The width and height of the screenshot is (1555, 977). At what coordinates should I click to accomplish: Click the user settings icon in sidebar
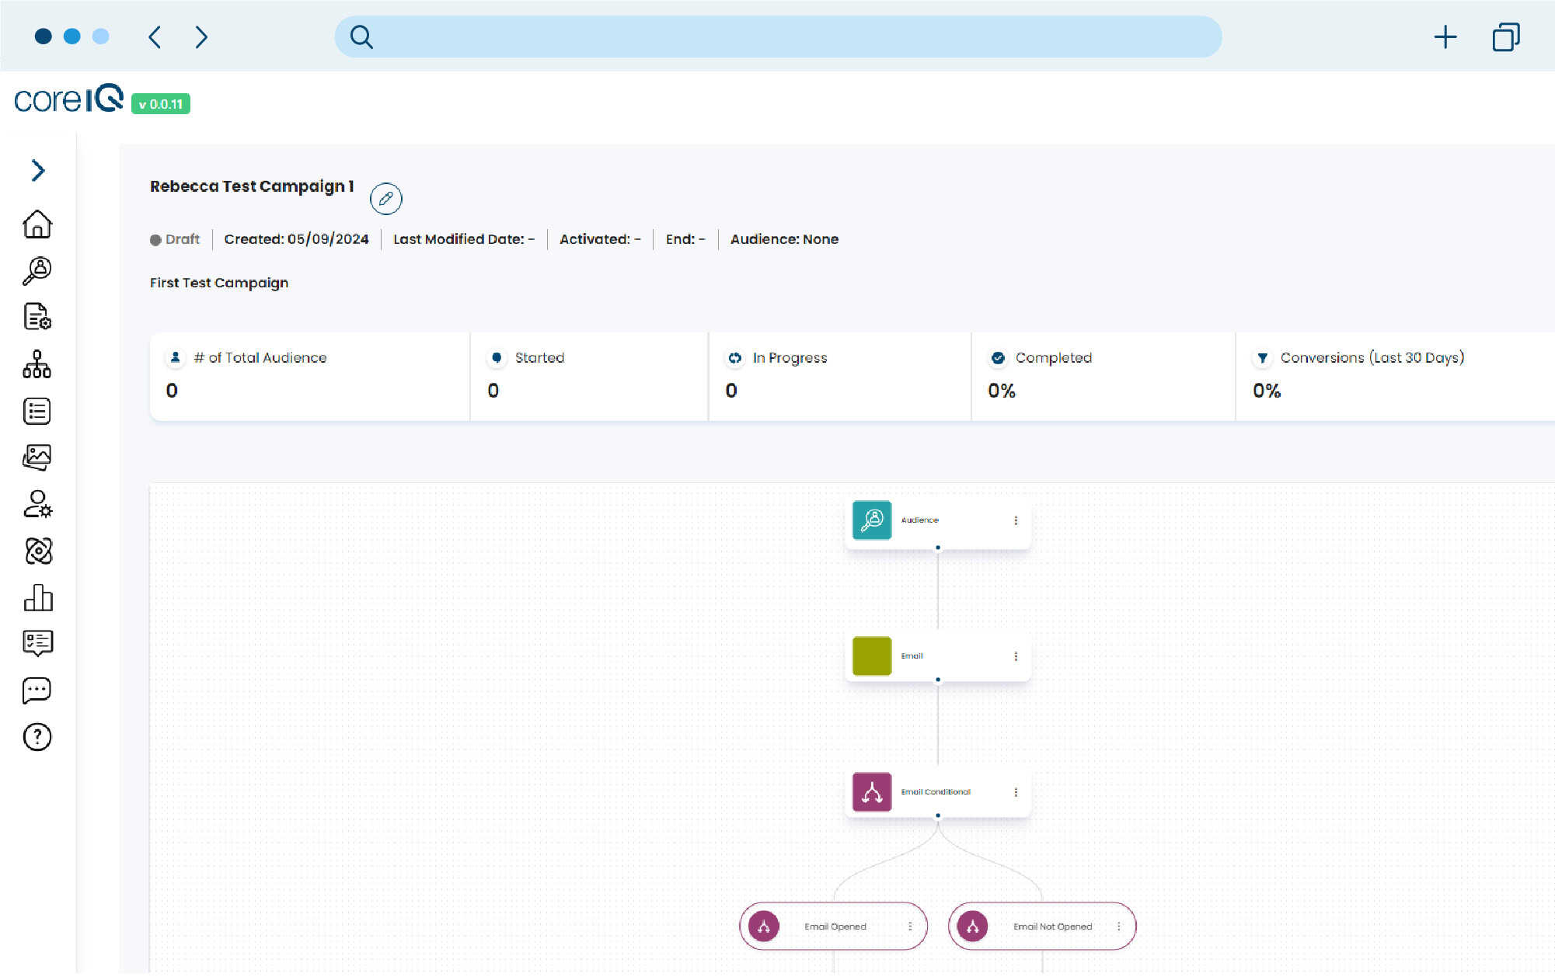tap(37, 504)
